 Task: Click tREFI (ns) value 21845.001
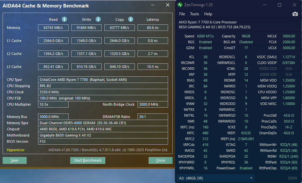(x=246, y=139)
